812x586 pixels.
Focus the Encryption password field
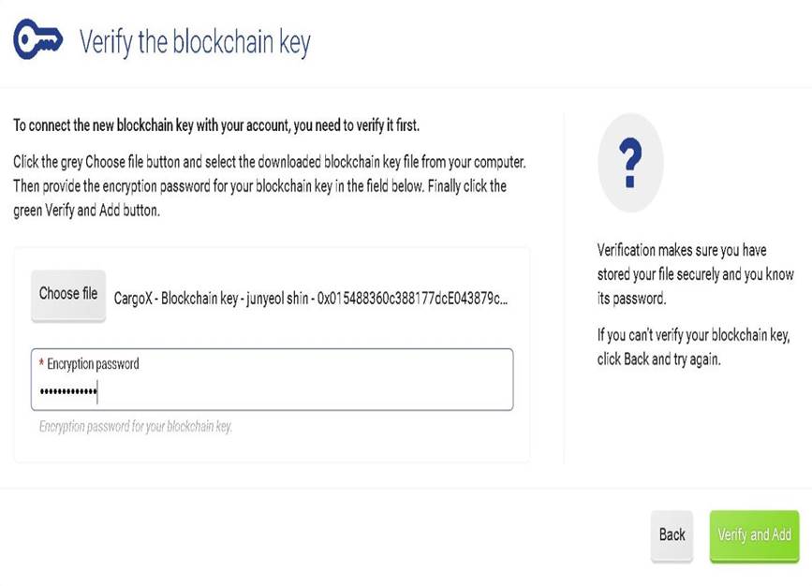coord(272,379)
